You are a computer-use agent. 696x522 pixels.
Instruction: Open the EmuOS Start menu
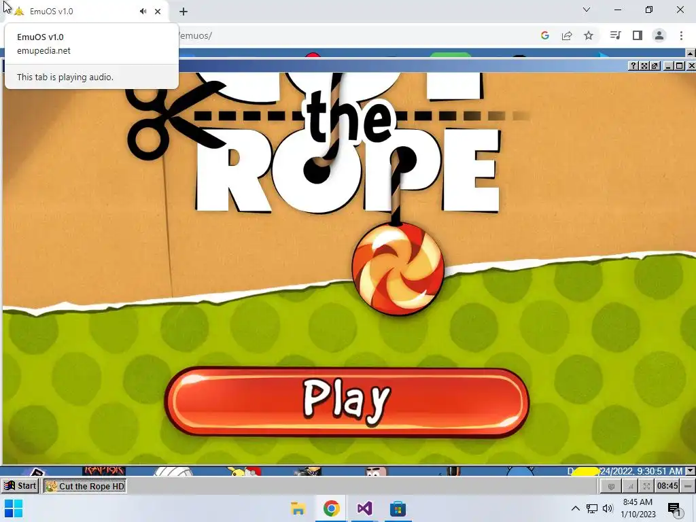pos(20,485)
